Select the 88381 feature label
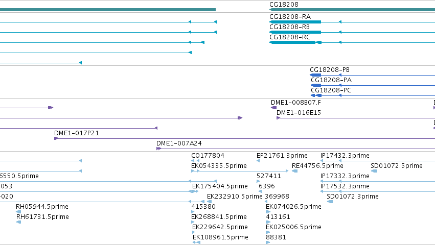The width and height of the screenshot is (435, 245). coord(276,237)
